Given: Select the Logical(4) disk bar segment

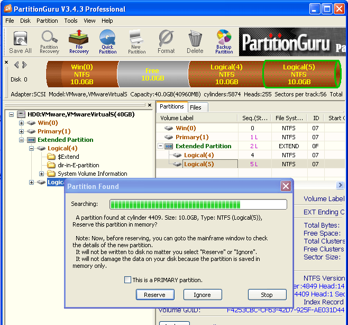Looking at the screenshot, I should tap(226, 74).
